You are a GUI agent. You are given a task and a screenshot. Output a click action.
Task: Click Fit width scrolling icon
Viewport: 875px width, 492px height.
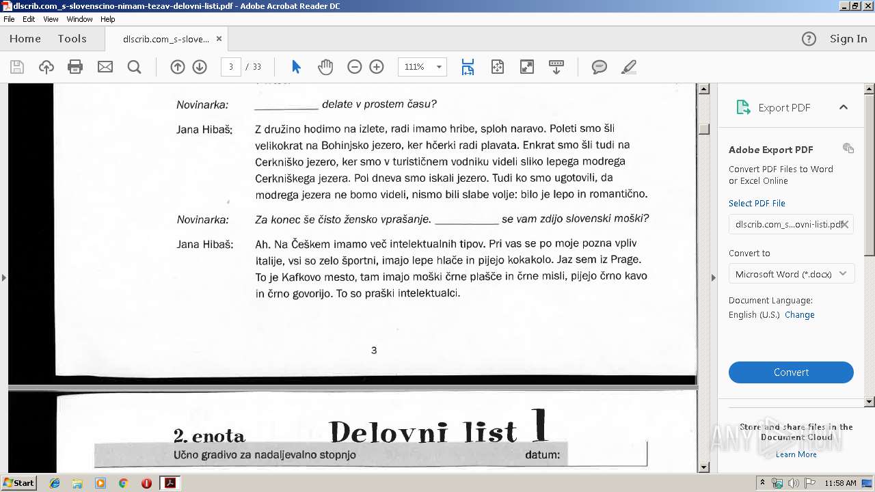468,67
